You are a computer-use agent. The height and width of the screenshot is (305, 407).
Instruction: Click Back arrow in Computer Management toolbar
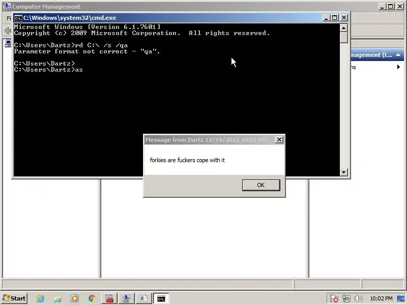click(x=8, y=31)
